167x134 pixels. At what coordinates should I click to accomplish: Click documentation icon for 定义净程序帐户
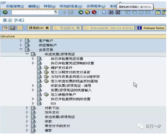39,95
